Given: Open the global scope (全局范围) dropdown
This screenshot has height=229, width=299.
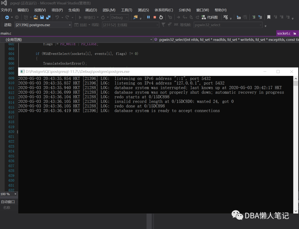Looking at the screenshot, I should [76, 40].
